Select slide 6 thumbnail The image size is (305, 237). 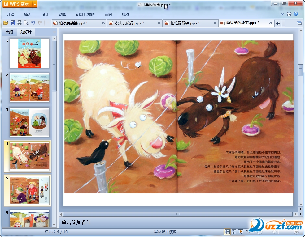[x=29, y=218]
